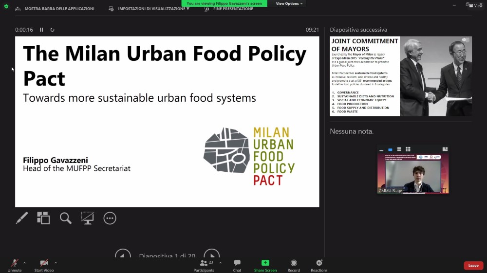Expand audio options arrow beside Unmute
This screenshot has width=487, height=273.
24,263
